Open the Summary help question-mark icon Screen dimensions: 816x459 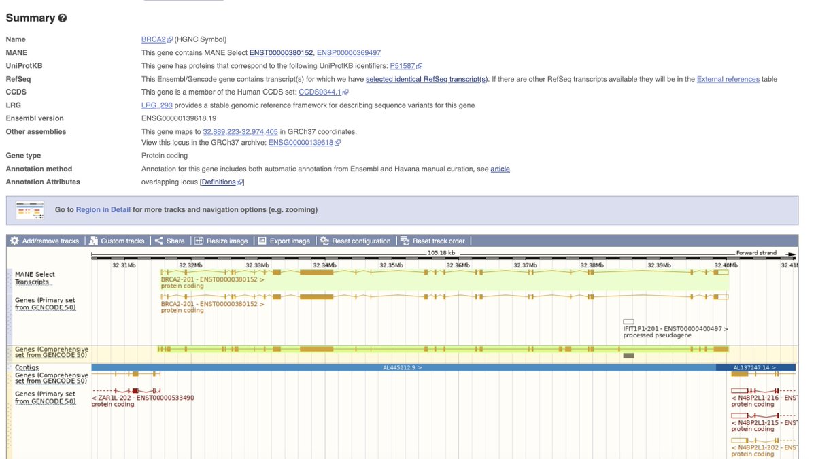coord(63,18)
